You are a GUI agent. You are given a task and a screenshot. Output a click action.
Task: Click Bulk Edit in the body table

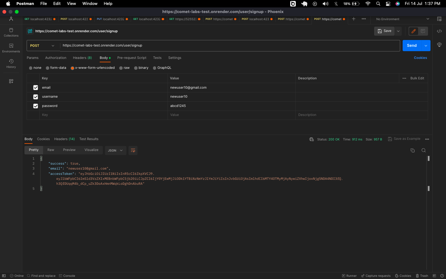coord(417,78)
